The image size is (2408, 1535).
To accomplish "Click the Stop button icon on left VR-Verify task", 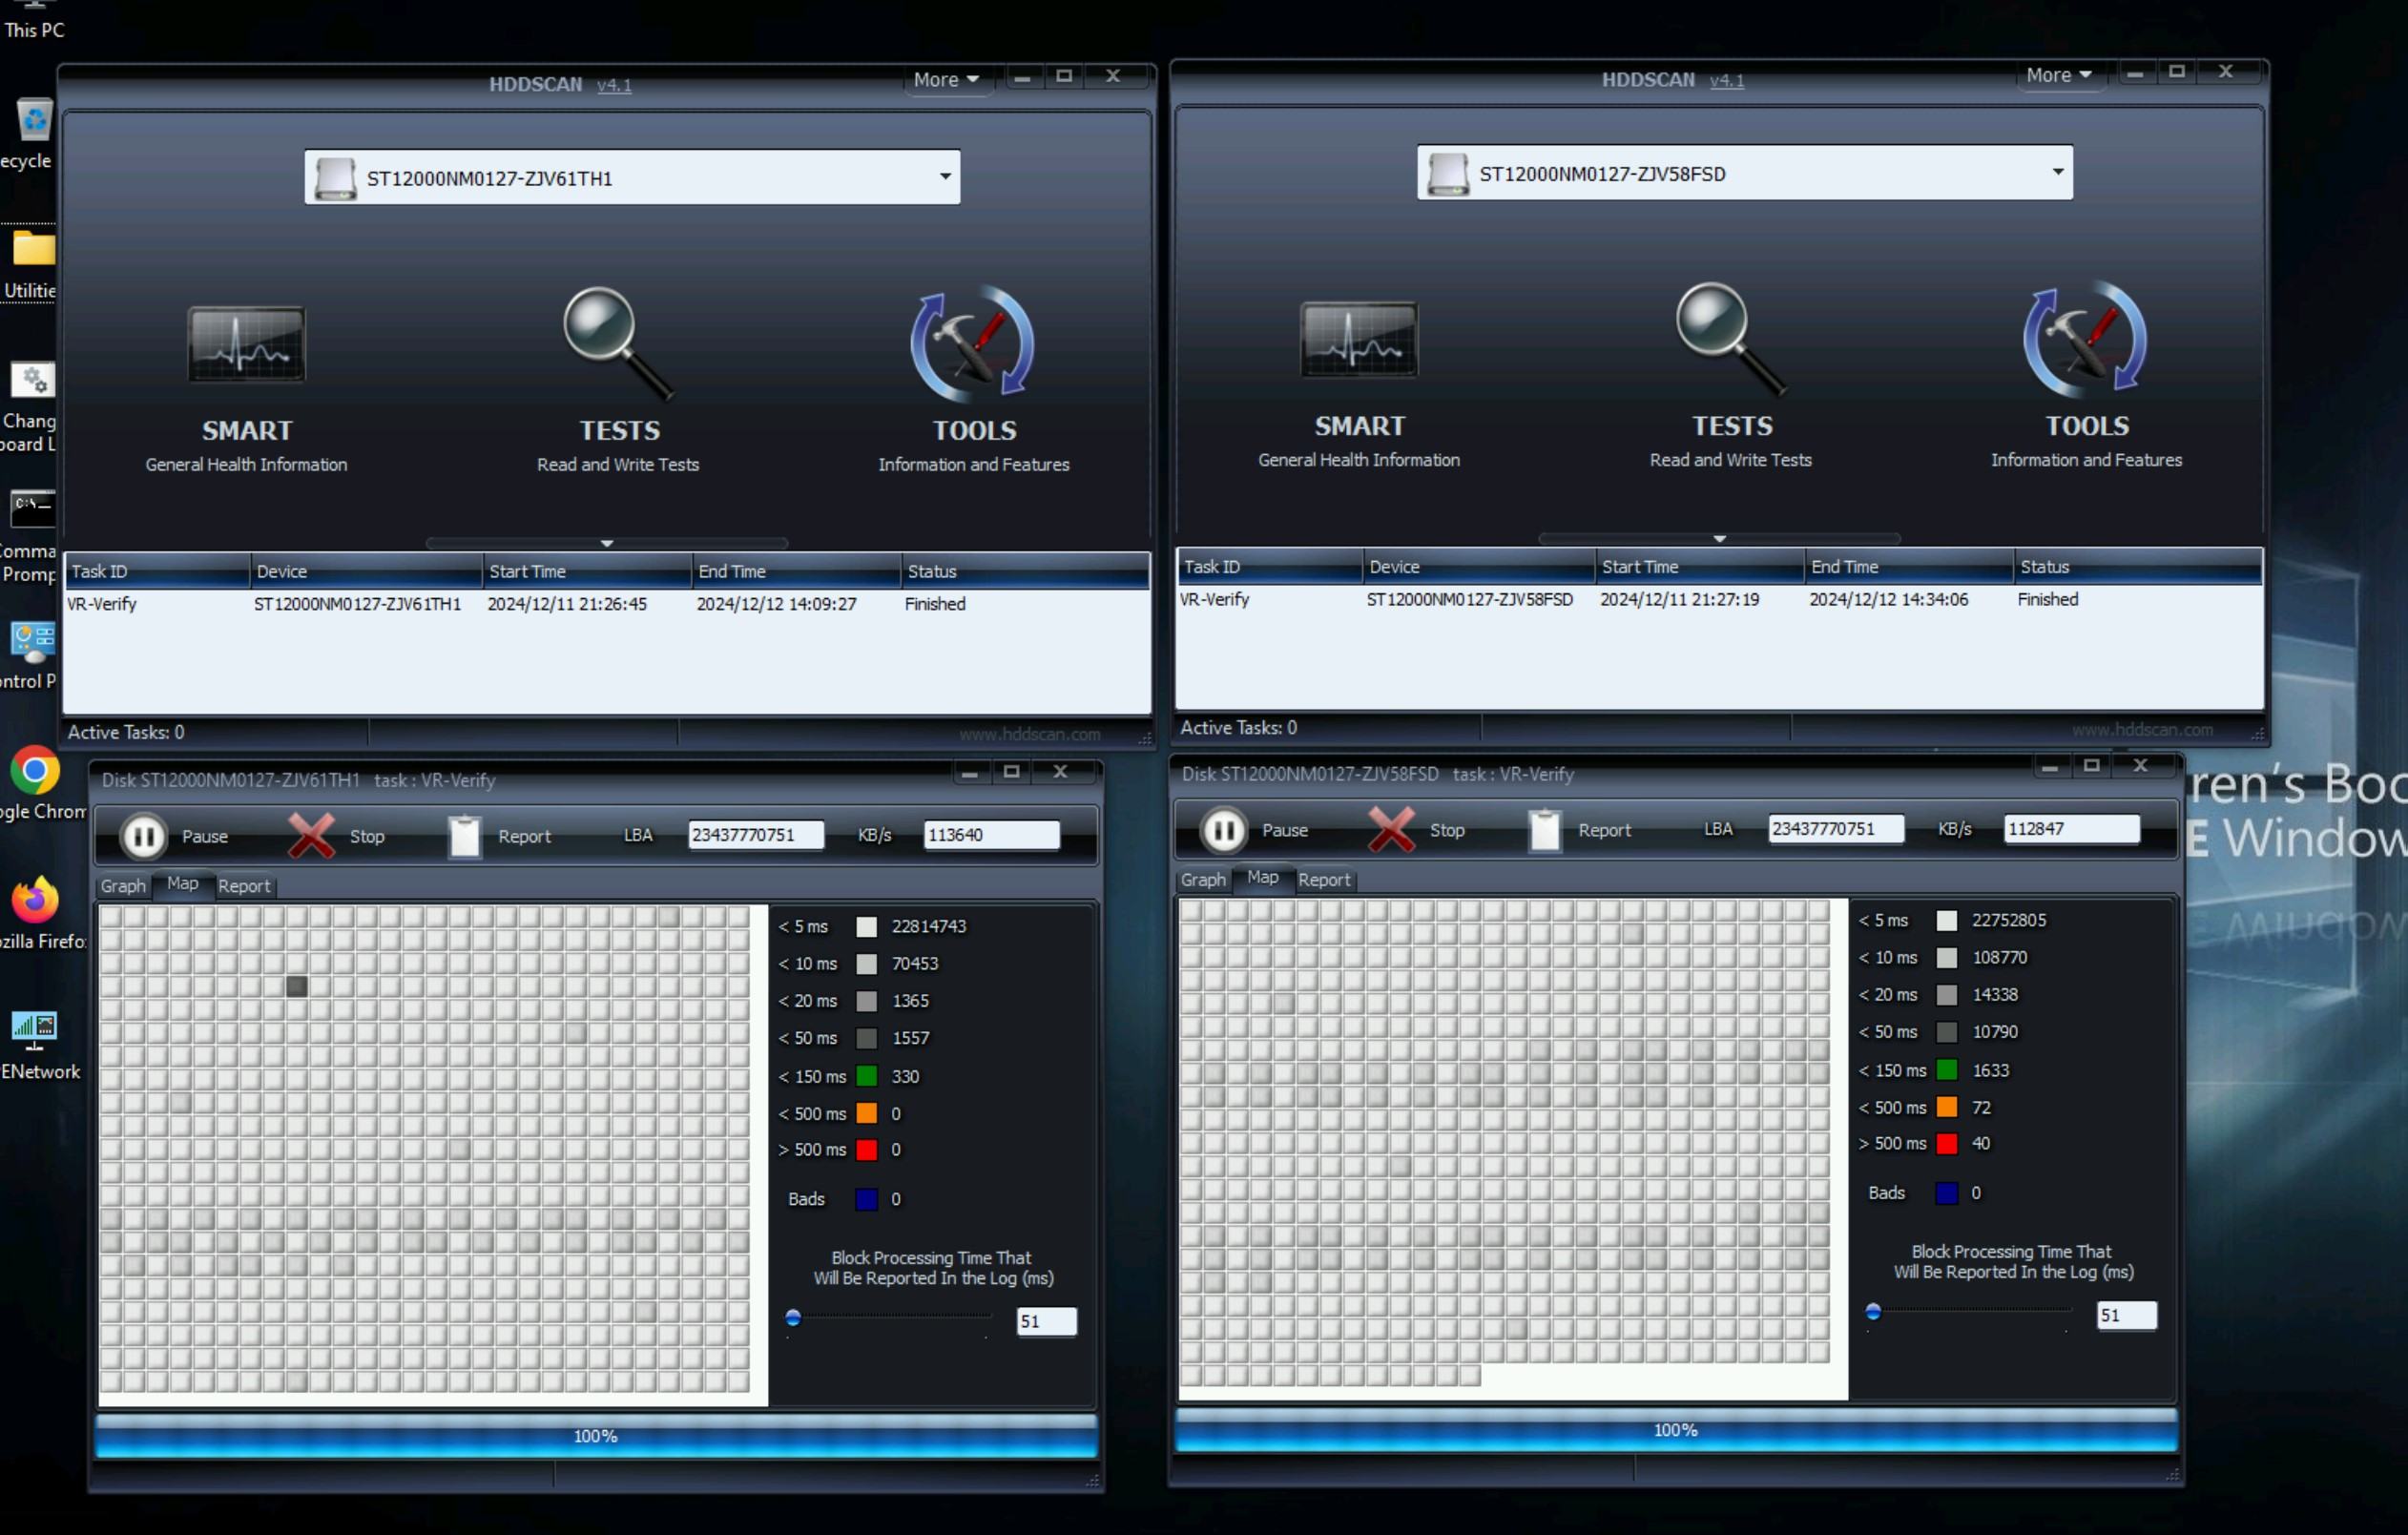I will click(311, 835).
